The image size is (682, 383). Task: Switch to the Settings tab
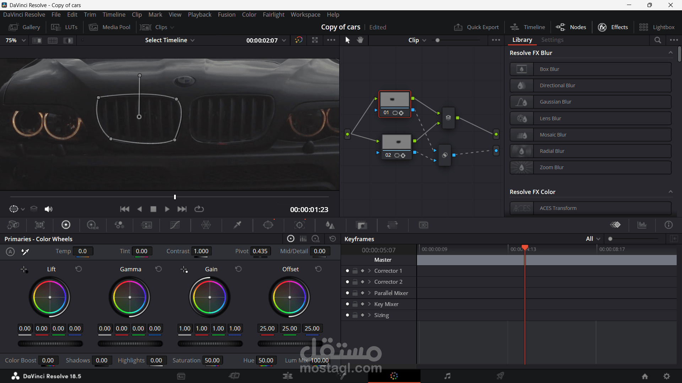tap(552, 40)
